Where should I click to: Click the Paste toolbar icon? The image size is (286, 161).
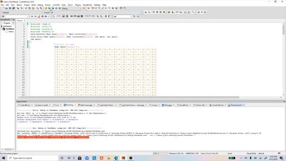tap(33, 8)
